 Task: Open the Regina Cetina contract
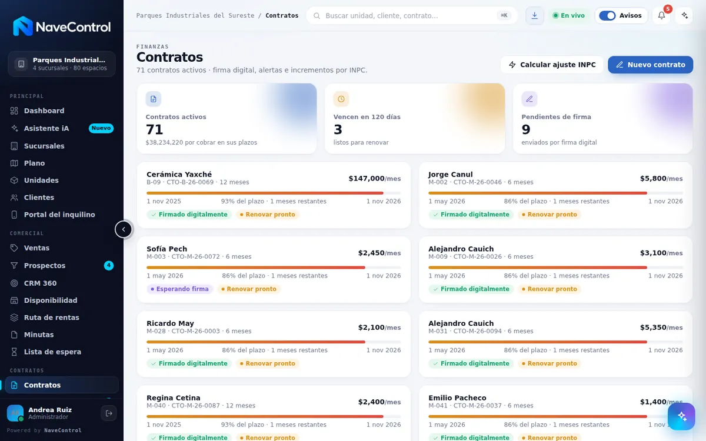coord(274,413)
